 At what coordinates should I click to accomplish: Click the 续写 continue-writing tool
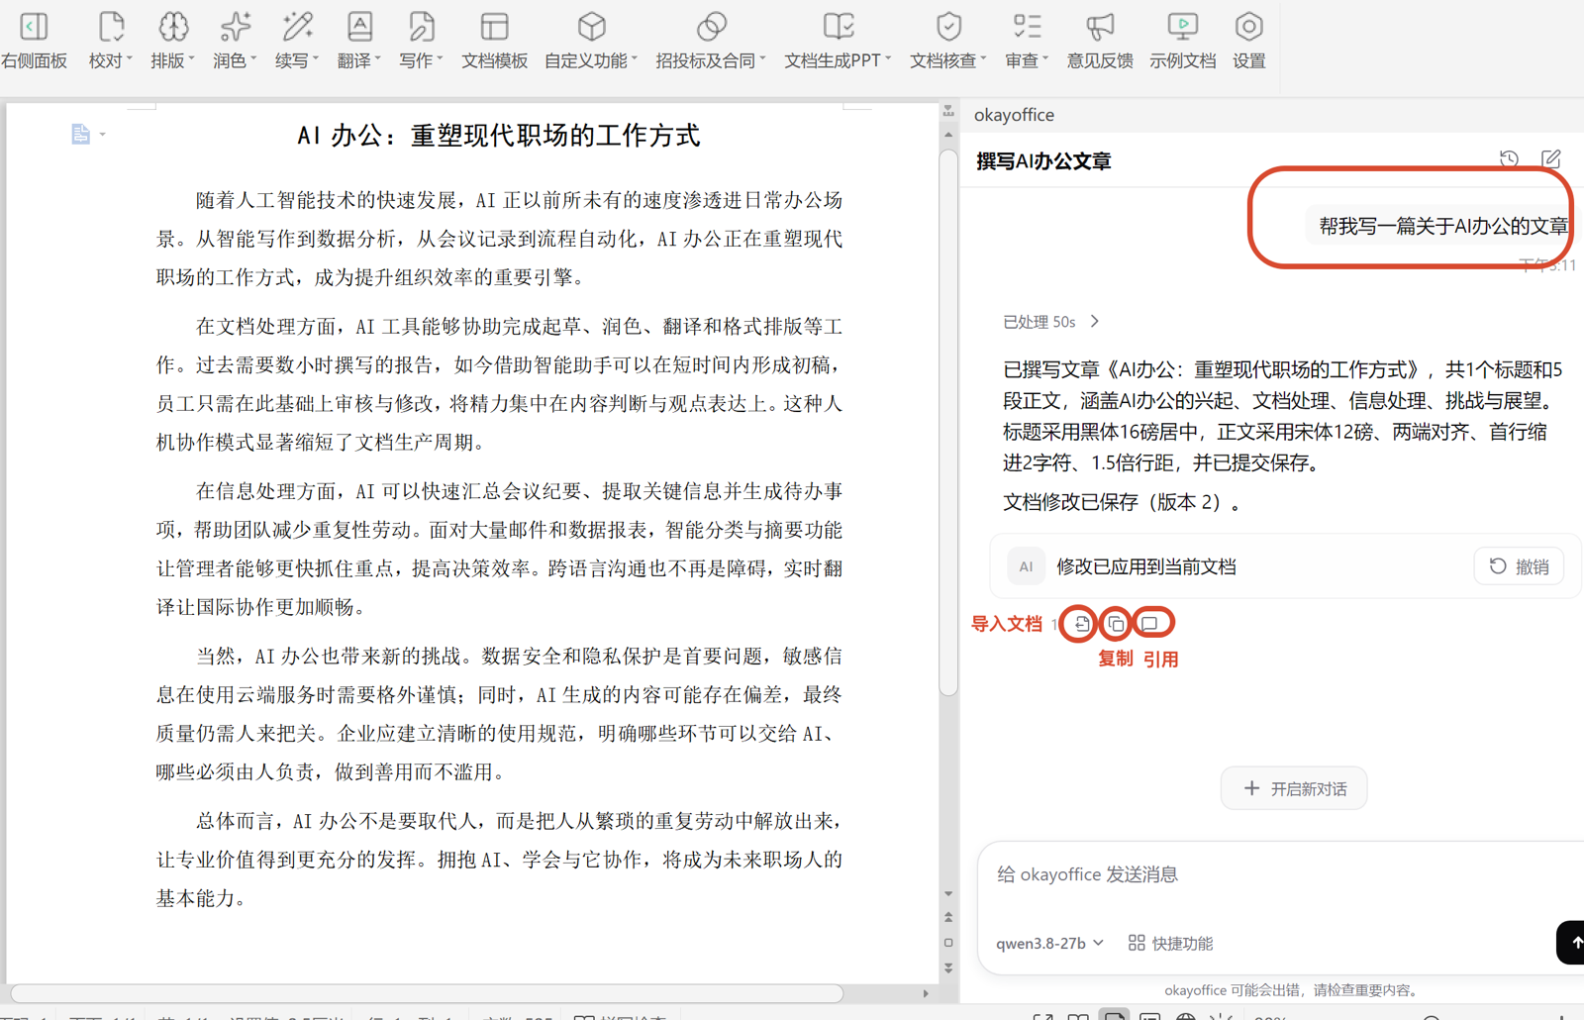(297, 41)
